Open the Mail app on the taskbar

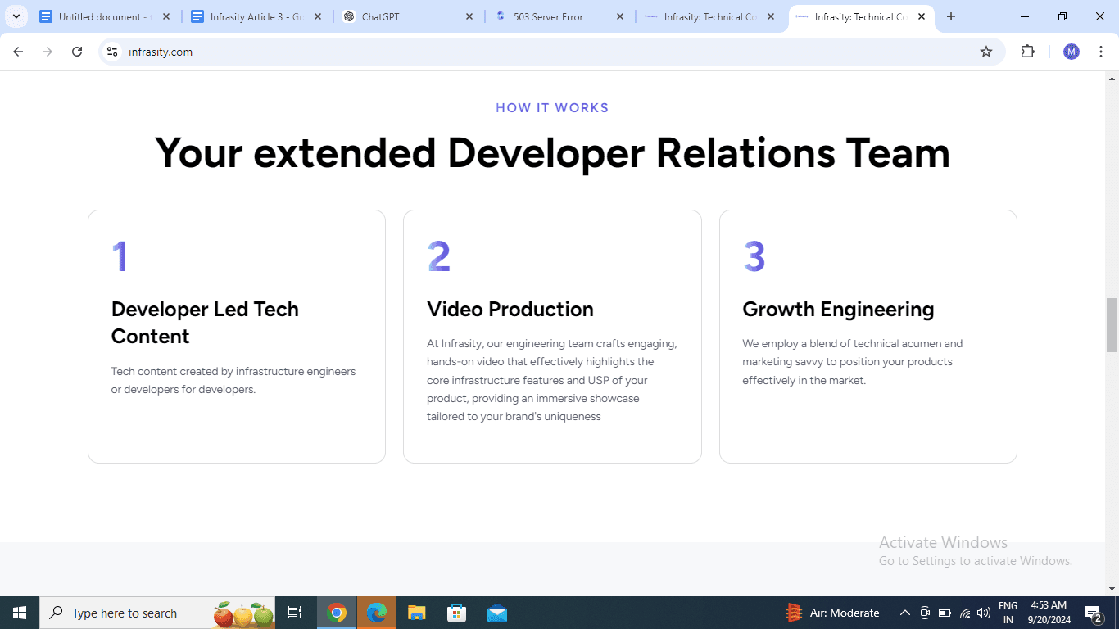[496, 613]
